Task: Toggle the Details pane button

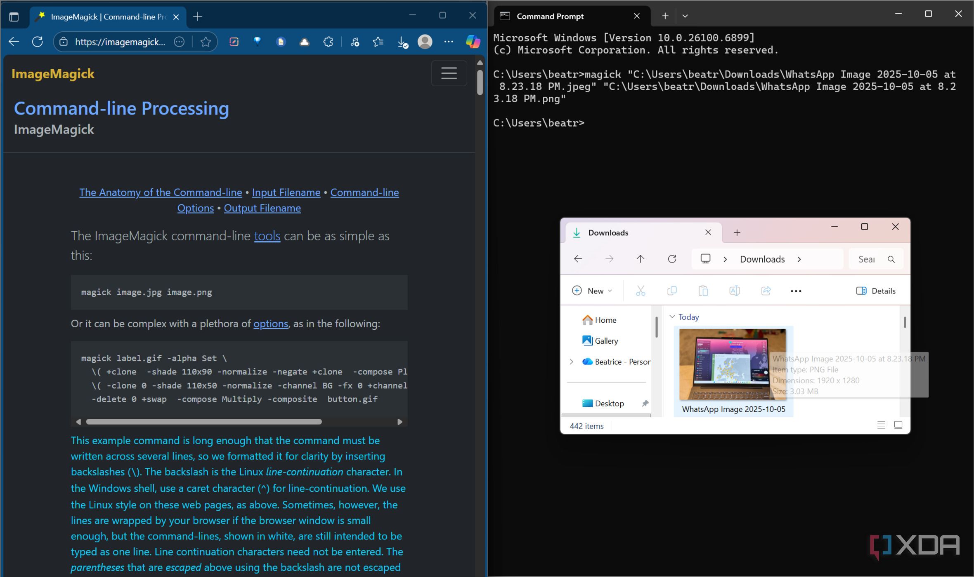Action: click(876, 291)
